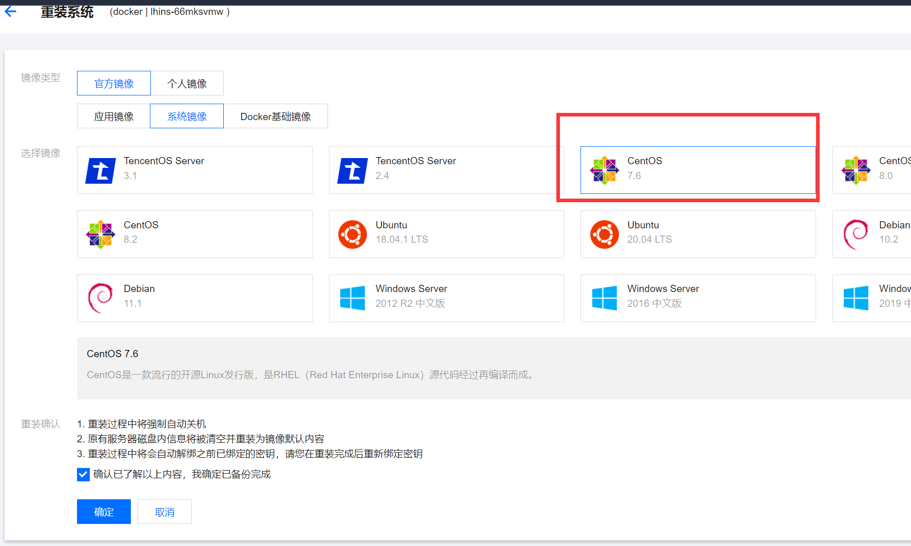Confirm reinstall with 确定 button
The width and height of the screenshot is (911, 546).
104,512
